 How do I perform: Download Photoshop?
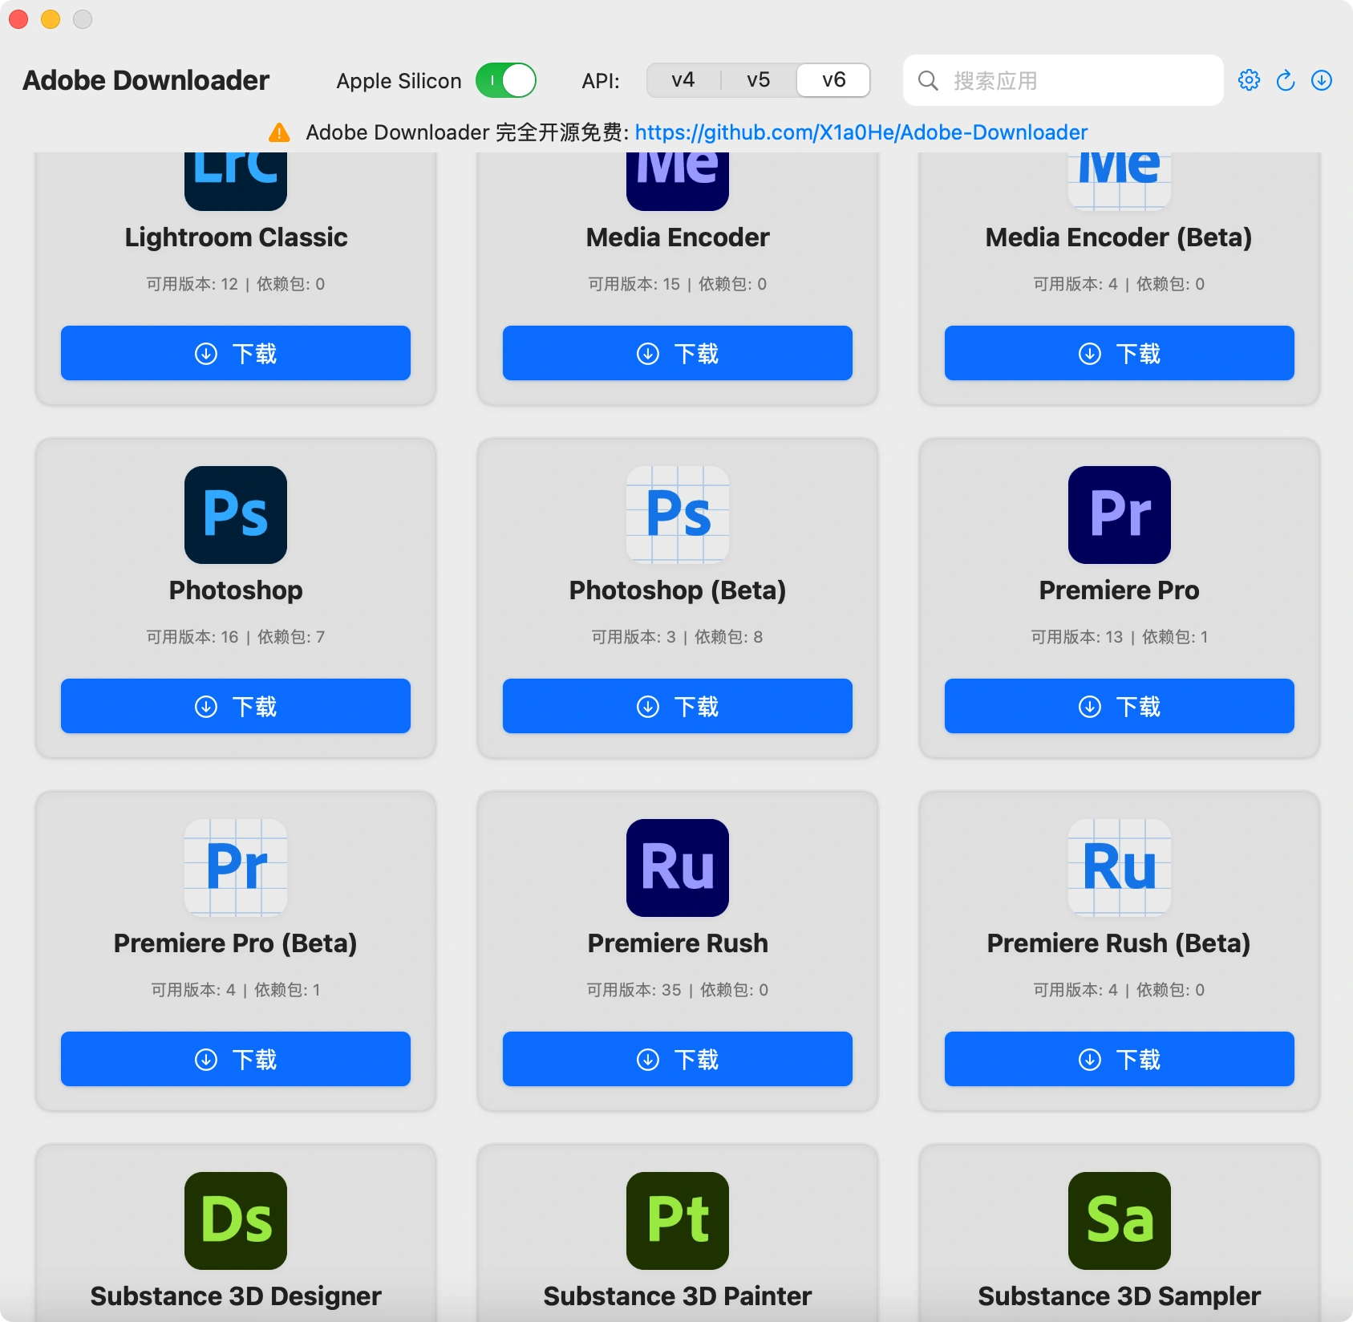(236, 706)
